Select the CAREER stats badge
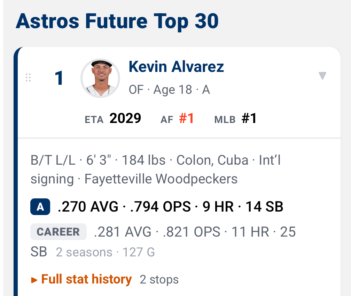This screenshot has height=296, width=351. [58, 232]
